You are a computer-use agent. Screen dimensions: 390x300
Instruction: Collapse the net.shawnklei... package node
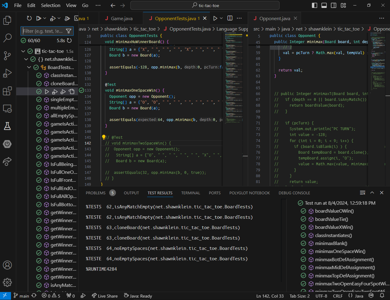click(x=26, y=59)
